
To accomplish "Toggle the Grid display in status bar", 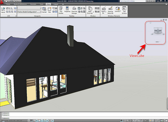I will pyautogui.click(x=31, y=120).
